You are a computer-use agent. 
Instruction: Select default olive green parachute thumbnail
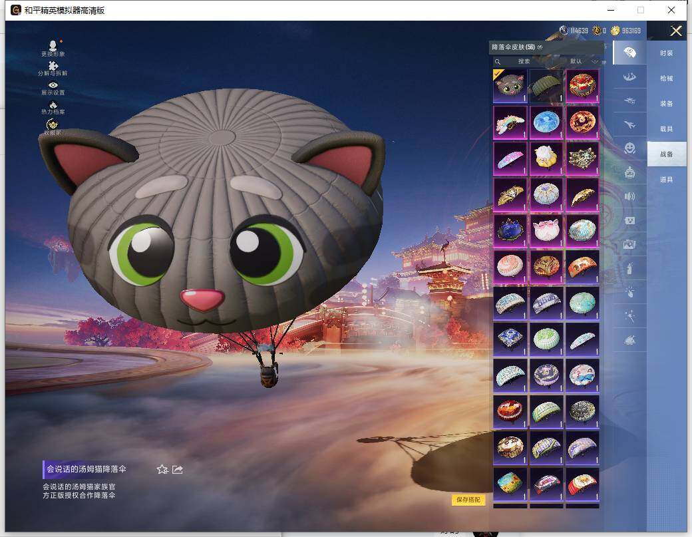pos(546,86)
